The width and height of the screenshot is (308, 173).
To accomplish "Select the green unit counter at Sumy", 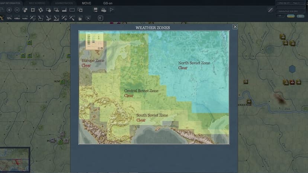I will point(62,82).
